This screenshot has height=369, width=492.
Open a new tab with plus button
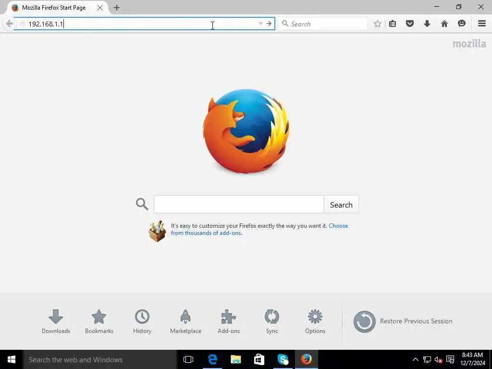(x=117, y=8)
